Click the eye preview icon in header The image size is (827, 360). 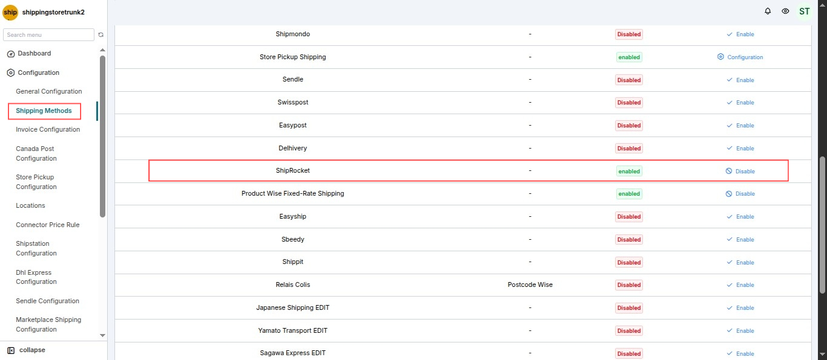coord(785,11)
